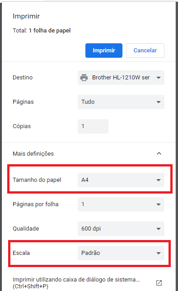Click the Qualidade label text
The width and height of the screenshot is (178, 291).
26,229
